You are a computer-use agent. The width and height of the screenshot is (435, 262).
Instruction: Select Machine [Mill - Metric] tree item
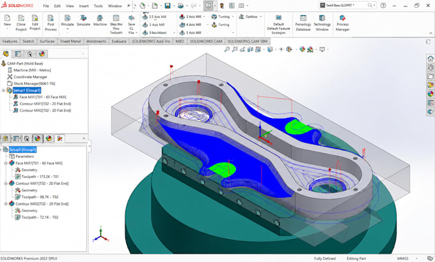(29, 70)
